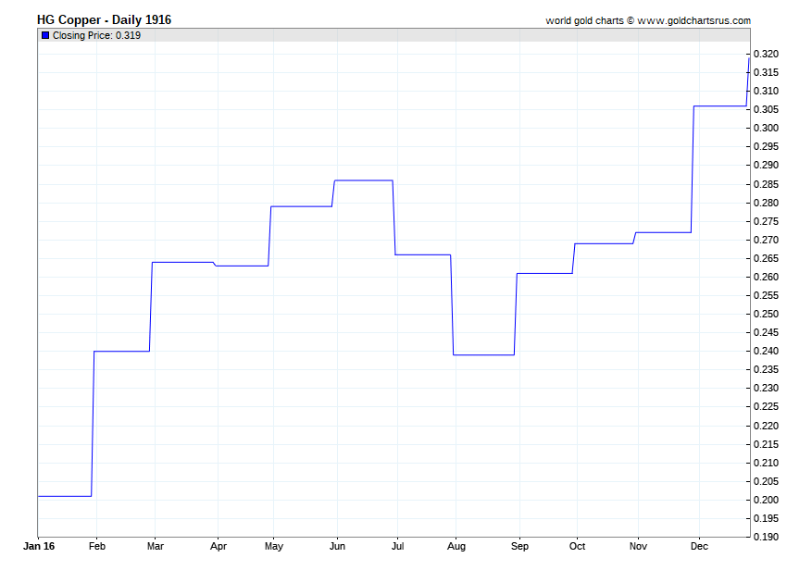Click the 0.320 price axis label

click(x=766, y=55)
